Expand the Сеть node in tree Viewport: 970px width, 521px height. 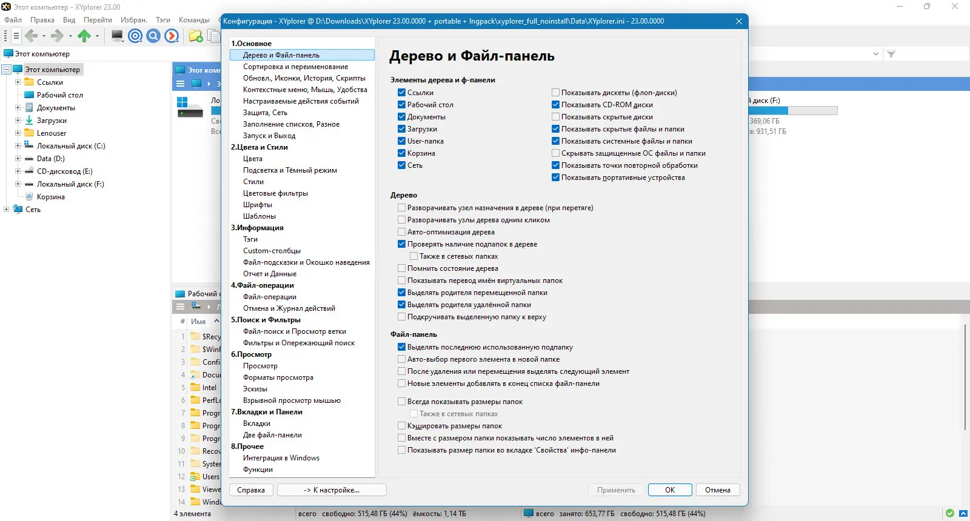[x=7, y=210]
